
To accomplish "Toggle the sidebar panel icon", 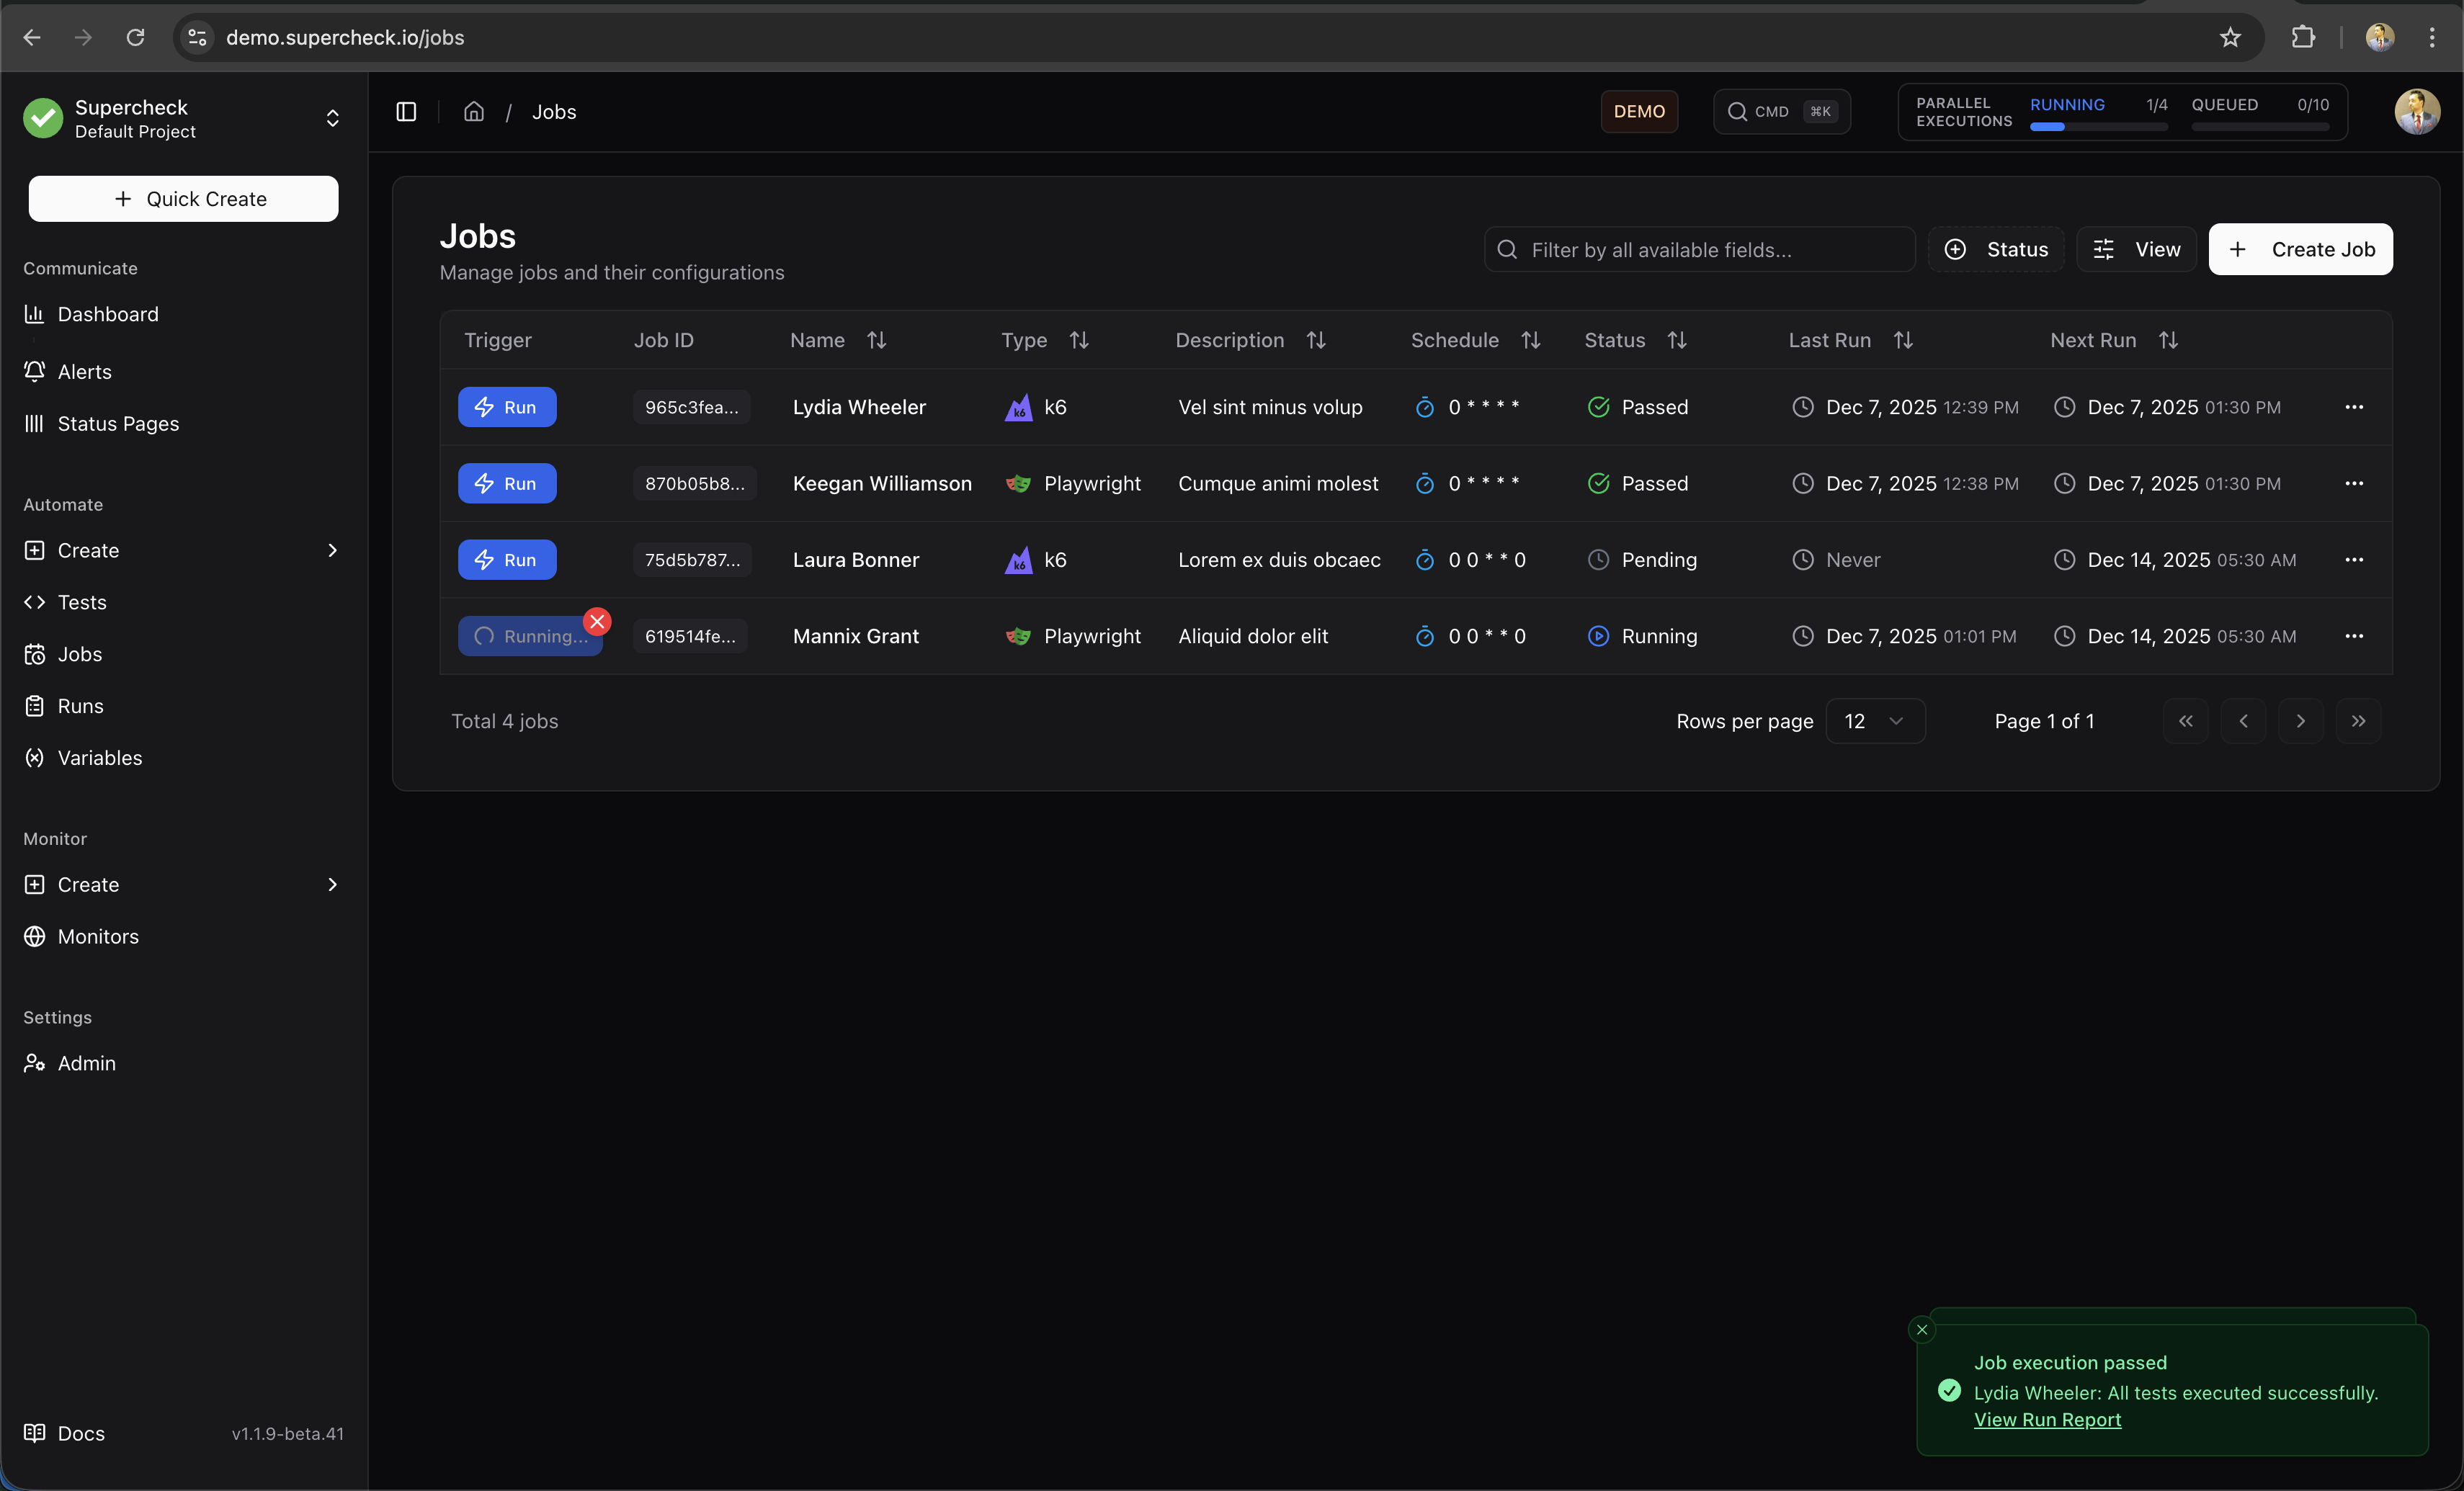I will [406, 112].
